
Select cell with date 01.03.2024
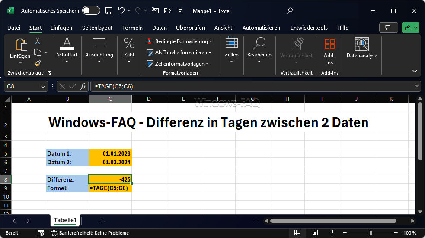click(x=110, y=162)
